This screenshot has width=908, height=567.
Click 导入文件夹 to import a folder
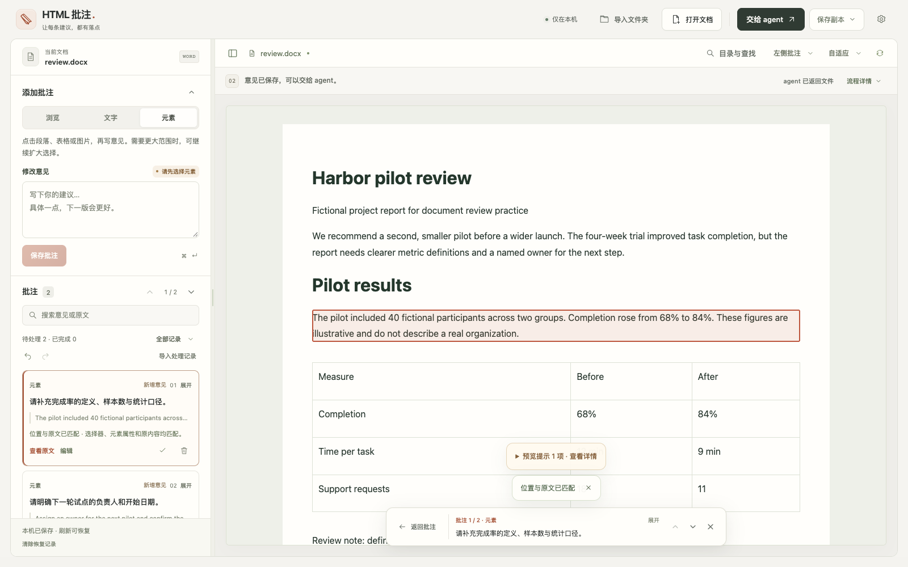coord(624,19)
